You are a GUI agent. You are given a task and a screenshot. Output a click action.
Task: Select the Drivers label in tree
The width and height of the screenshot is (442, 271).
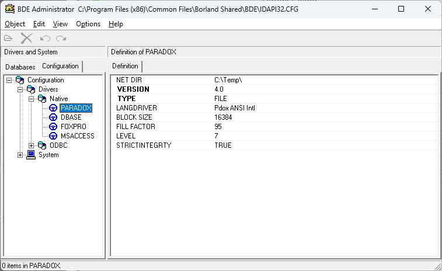48,89
